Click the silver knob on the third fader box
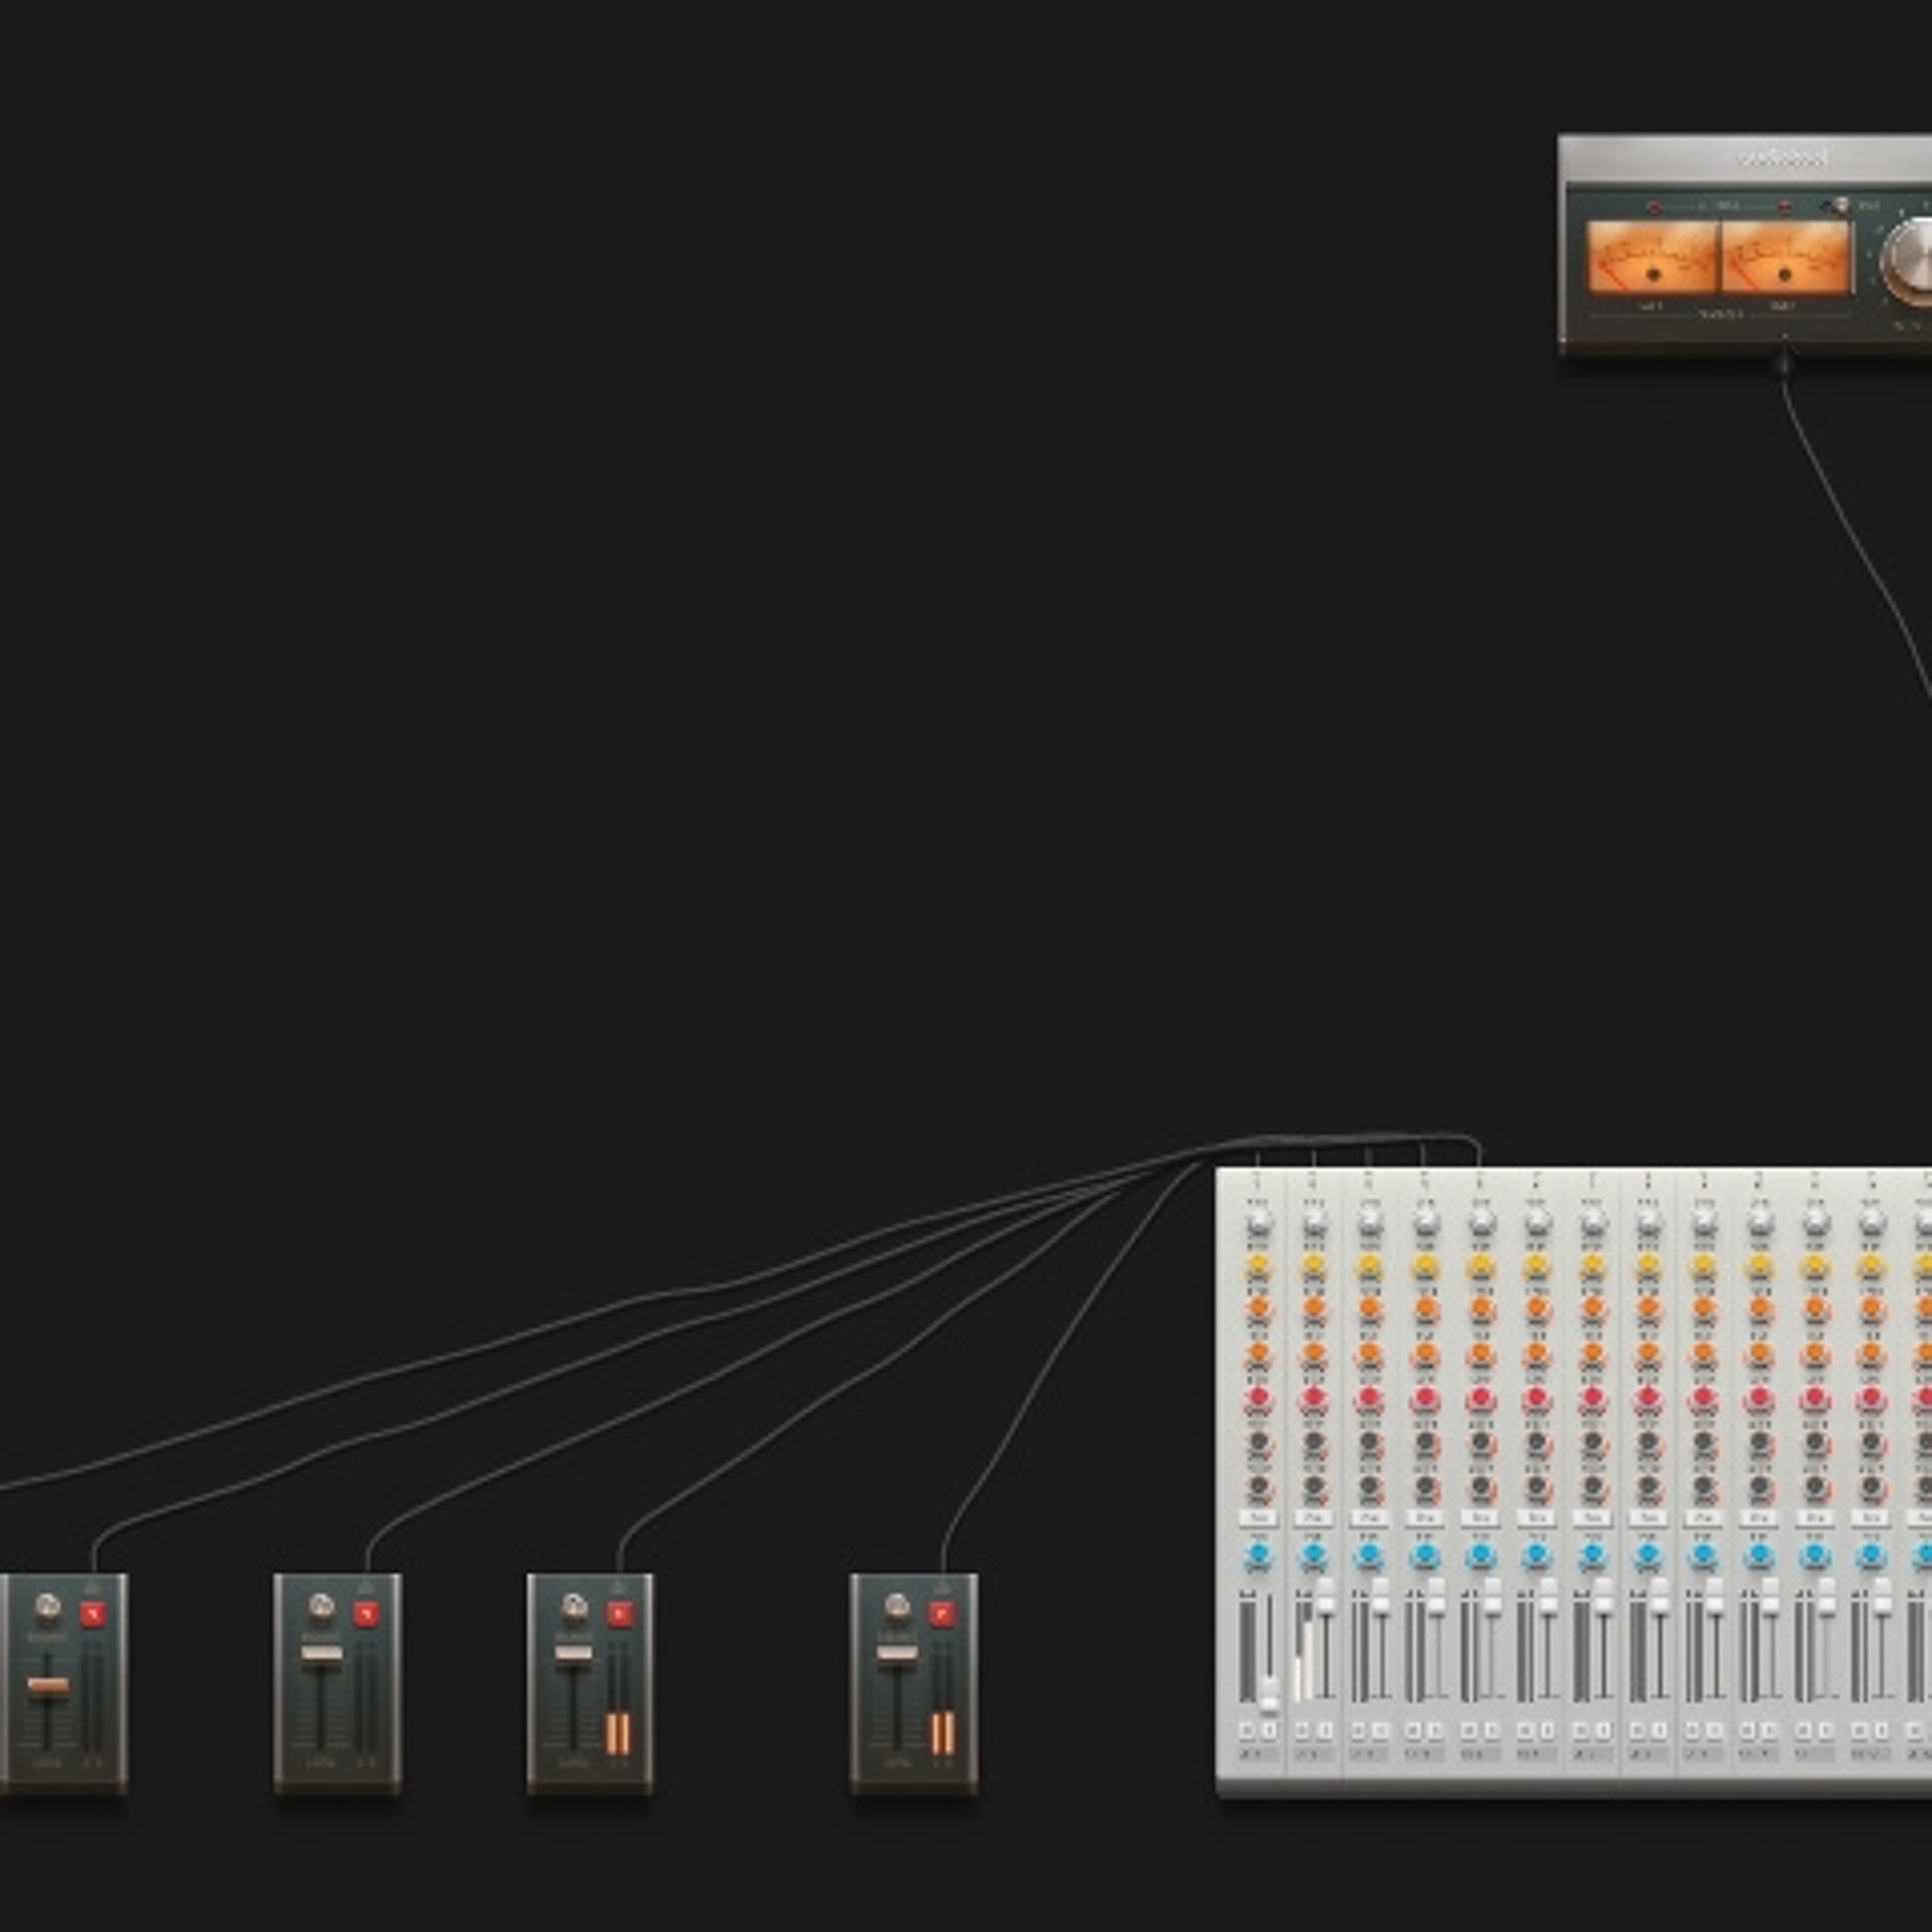Image resolution: width=1932 pixels, height=1932 pixels. point(574,1607)
